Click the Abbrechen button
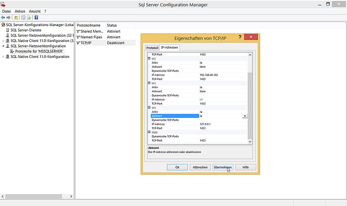Screen dimensions: 347x206 200,167
